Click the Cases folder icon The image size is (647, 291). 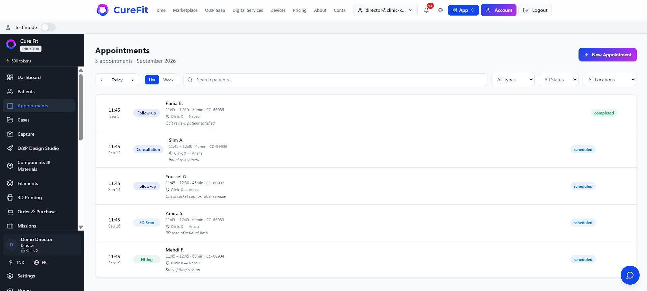point(10,120)
